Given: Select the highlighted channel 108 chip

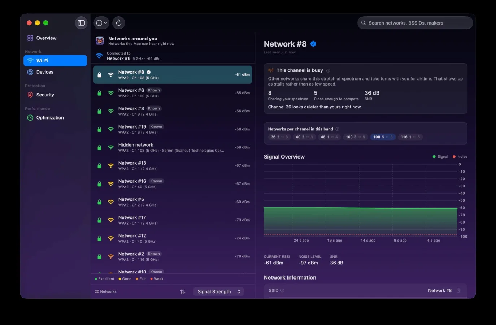Looking at the screenshot, I should 383,137.
